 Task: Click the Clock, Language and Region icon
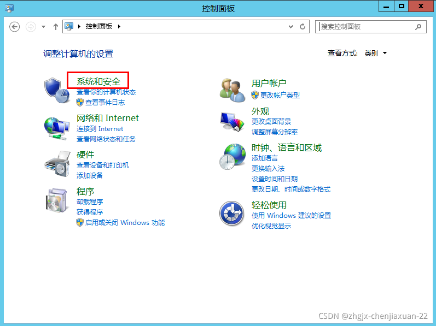tap(232, 157)
